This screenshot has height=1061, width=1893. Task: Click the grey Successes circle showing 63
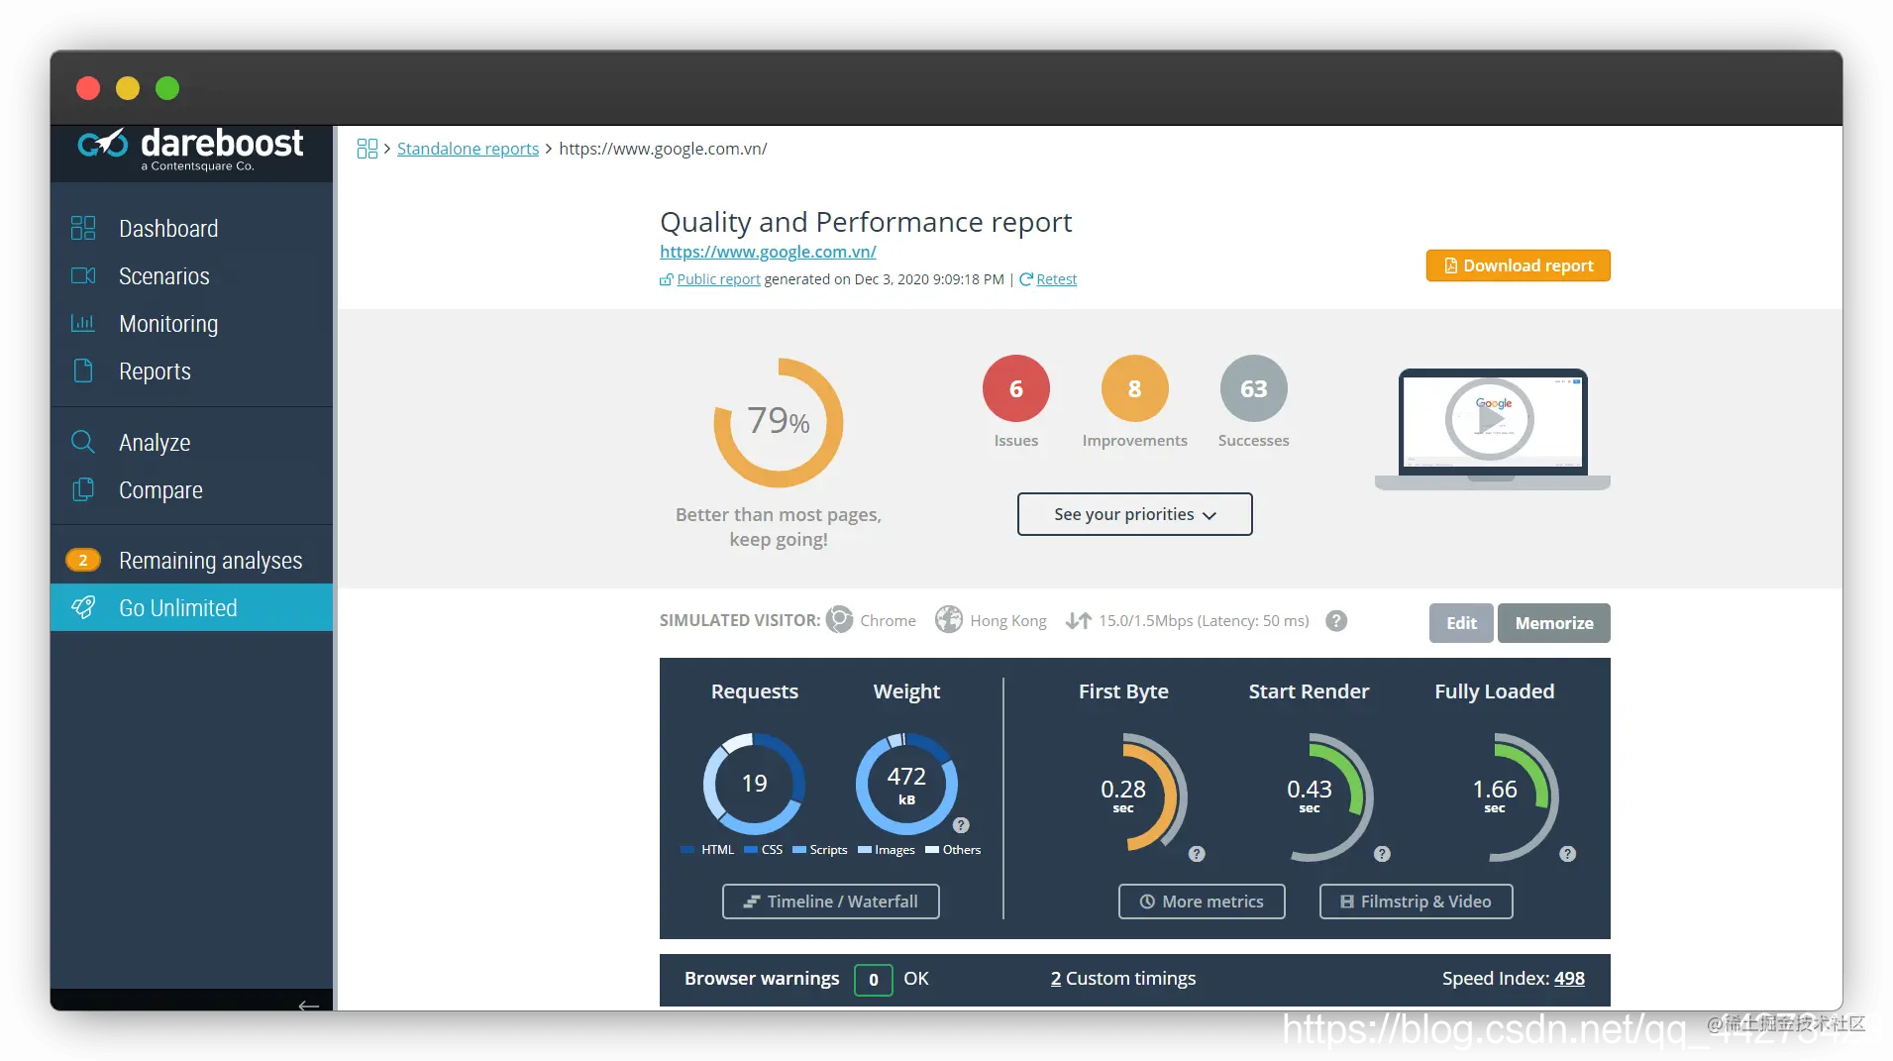tap(1254, 388)
